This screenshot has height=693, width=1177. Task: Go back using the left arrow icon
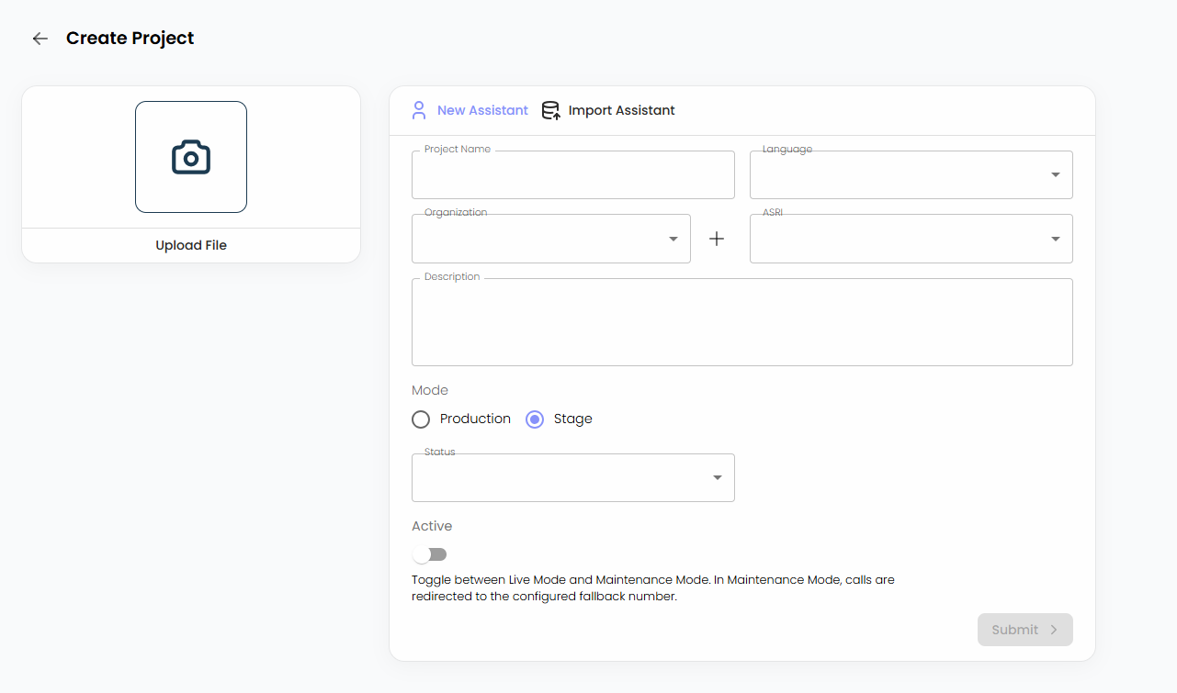coord(40,39)
